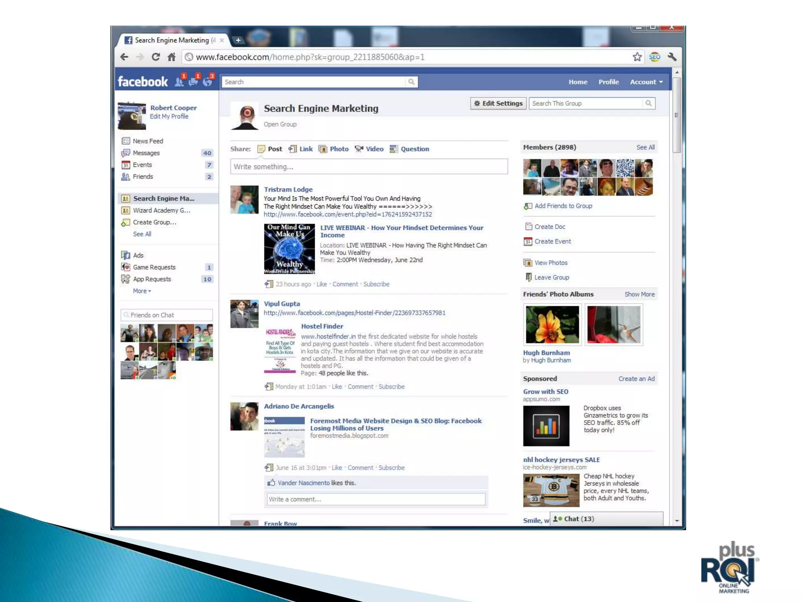Click the browser home icon
The height and width of the screenshot is (602, 803).
pos(171,57)
